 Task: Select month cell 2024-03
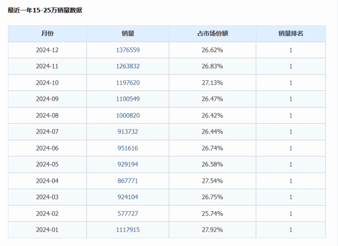tap(47, 197)
